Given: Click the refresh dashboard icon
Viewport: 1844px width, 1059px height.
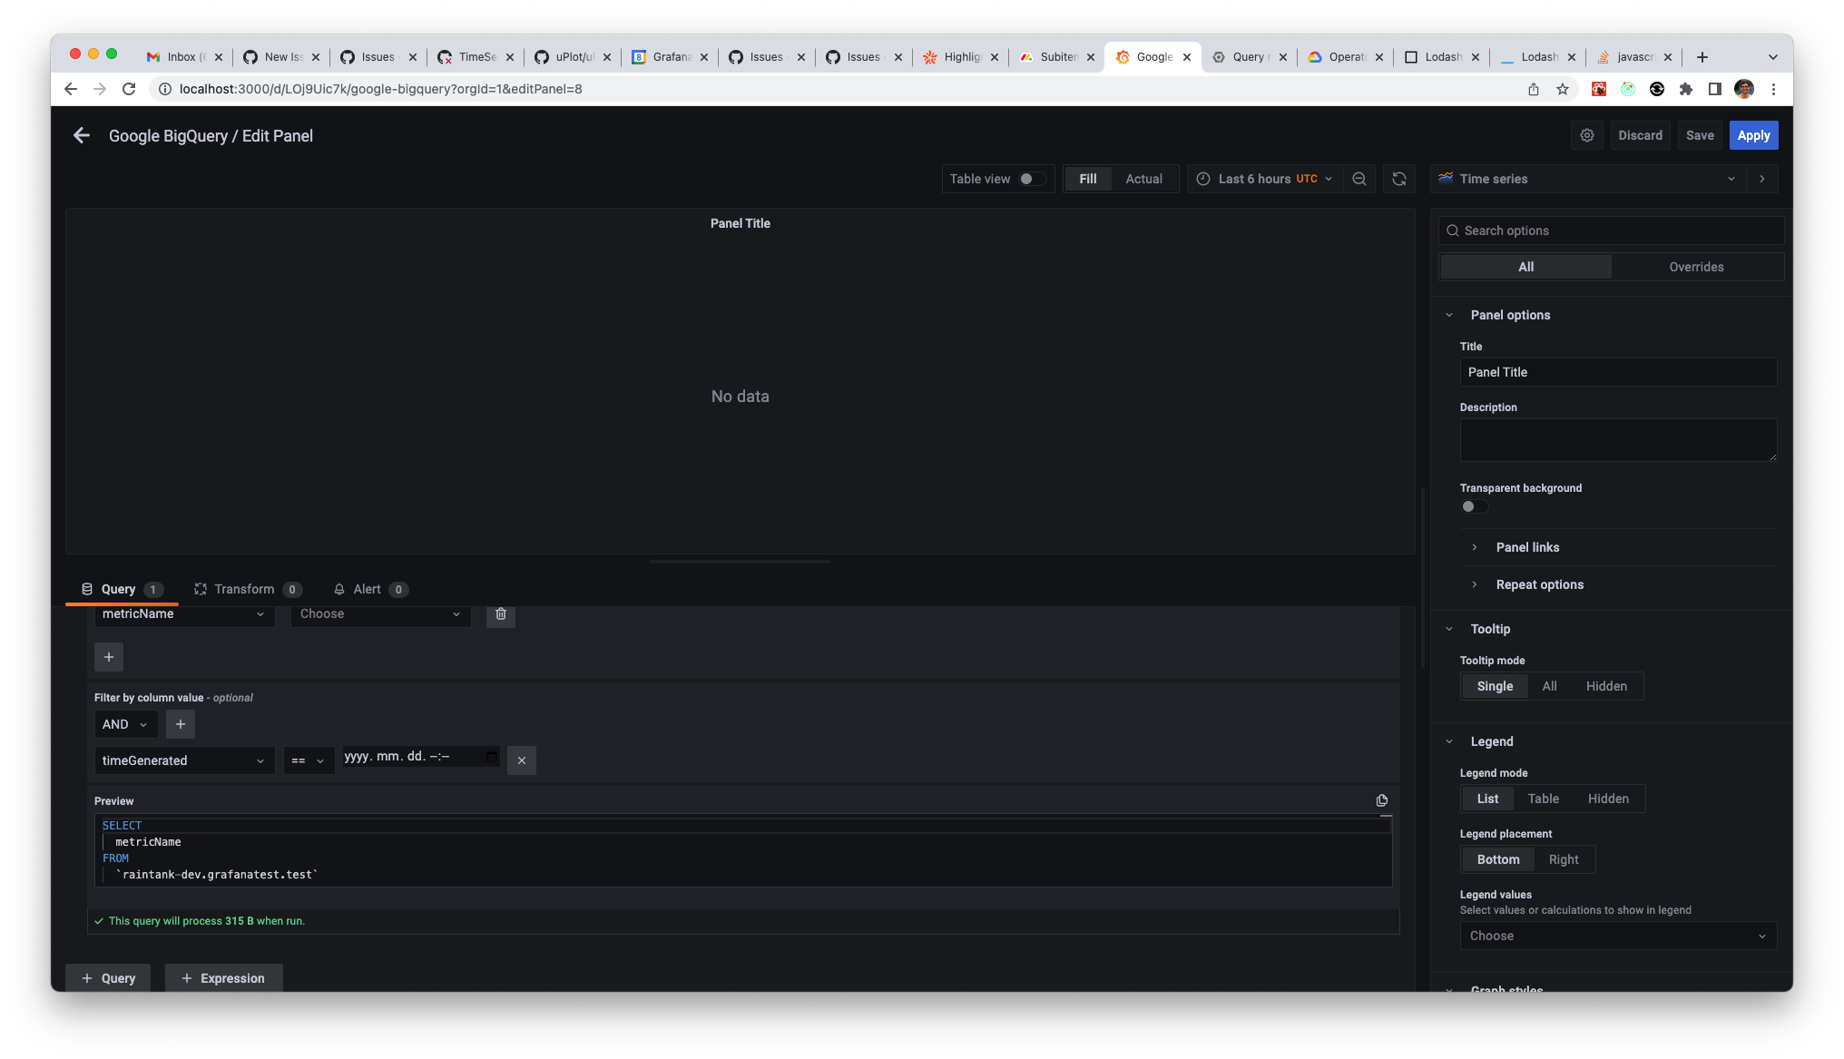Looking at the screenshot, I should click(x=1398, y=179).
